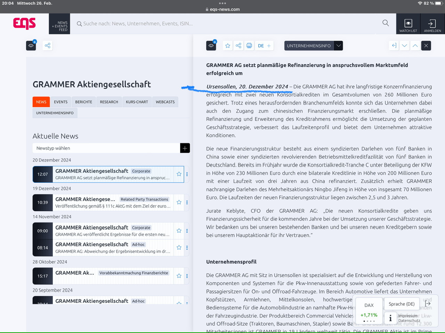Click the DAX index ticker widget
The height and width of the screenshot is (333, 445).
point(369,310)
